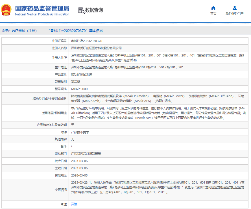Click the 附件 row label
Screen dimensions: 251x209
[x=64, y=132]
